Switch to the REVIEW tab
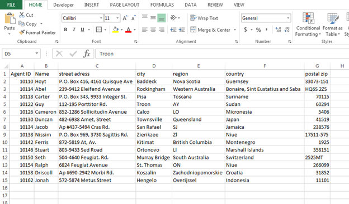Image resolution: width=349 pixels, height=204 pixels. 215,5
